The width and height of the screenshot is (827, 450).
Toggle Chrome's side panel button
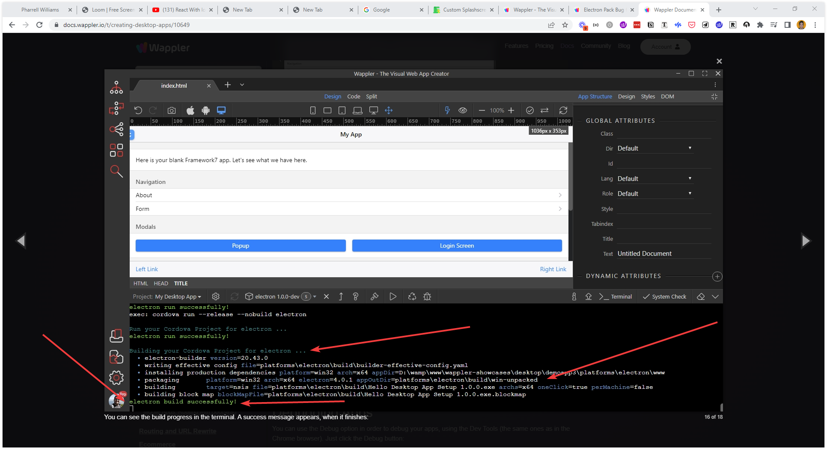[788, 25]
